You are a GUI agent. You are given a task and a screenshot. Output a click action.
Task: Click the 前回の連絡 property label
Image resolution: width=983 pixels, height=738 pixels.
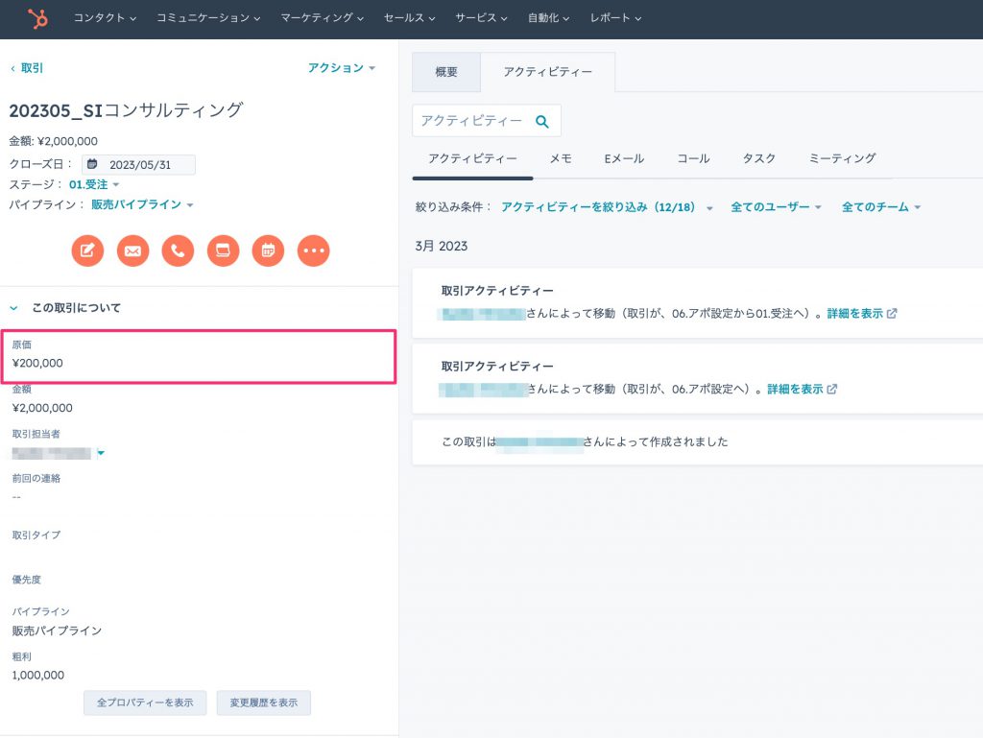click(x=36, y=478)
